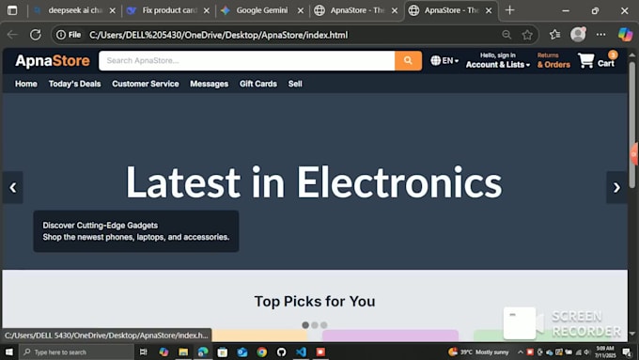Viewport: 639px width, 360px height.
Task: Open Gift Cards nav link
Action: [258, 84]
